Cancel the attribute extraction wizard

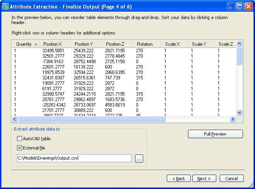coord(231,179)
